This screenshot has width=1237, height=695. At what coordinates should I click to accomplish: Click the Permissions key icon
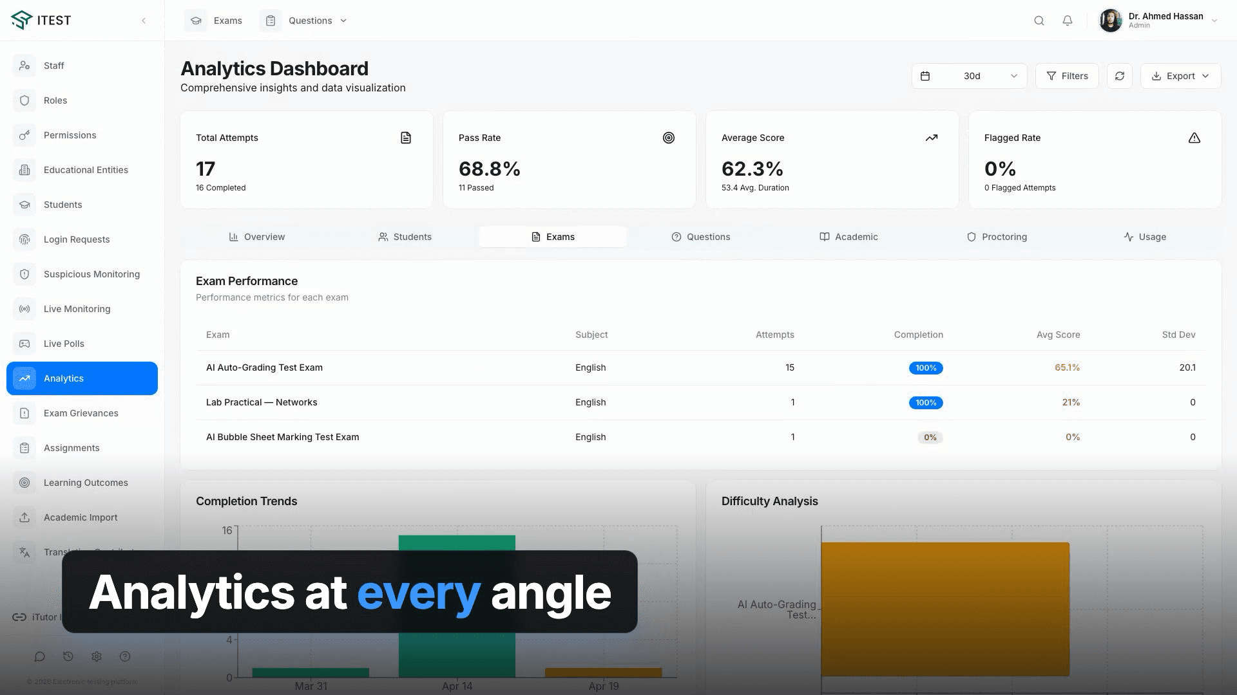(x=24, y=135)
